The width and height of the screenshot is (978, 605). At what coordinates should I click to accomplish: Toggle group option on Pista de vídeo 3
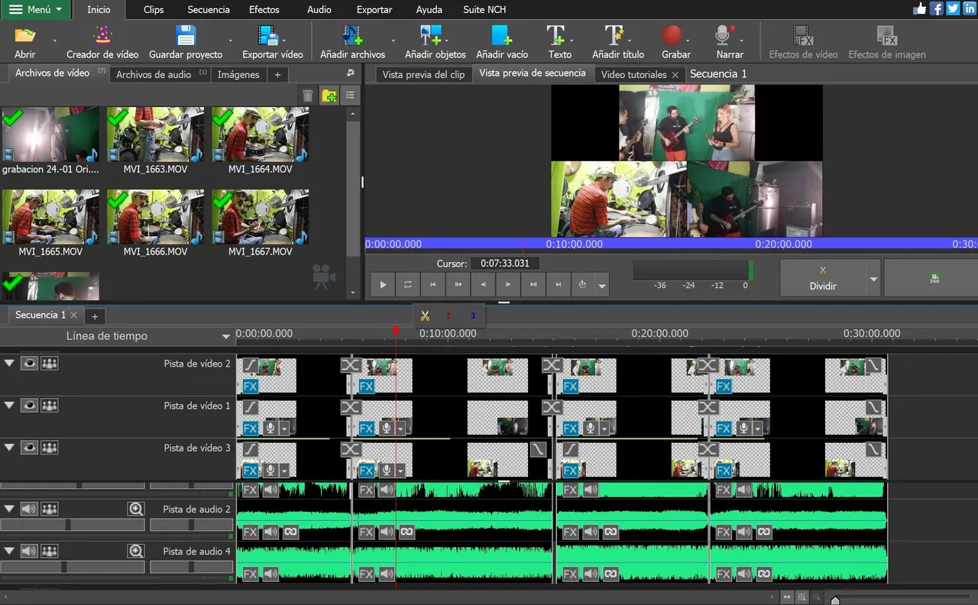click(50, 448)
